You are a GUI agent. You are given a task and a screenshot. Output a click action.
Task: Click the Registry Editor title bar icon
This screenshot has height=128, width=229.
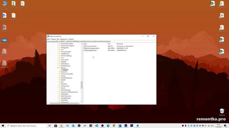pos(48,36)
